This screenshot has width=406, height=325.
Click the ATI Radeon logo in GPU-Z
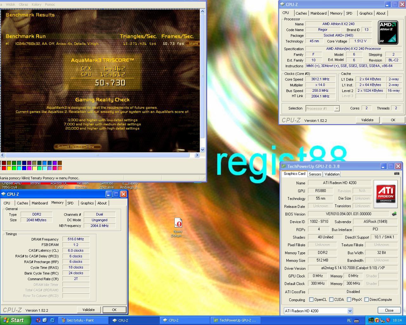pyautogui.click(x=386, y=194)
